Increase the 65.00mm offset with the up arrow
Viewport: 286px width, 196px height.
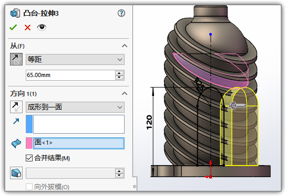point(119,73)
